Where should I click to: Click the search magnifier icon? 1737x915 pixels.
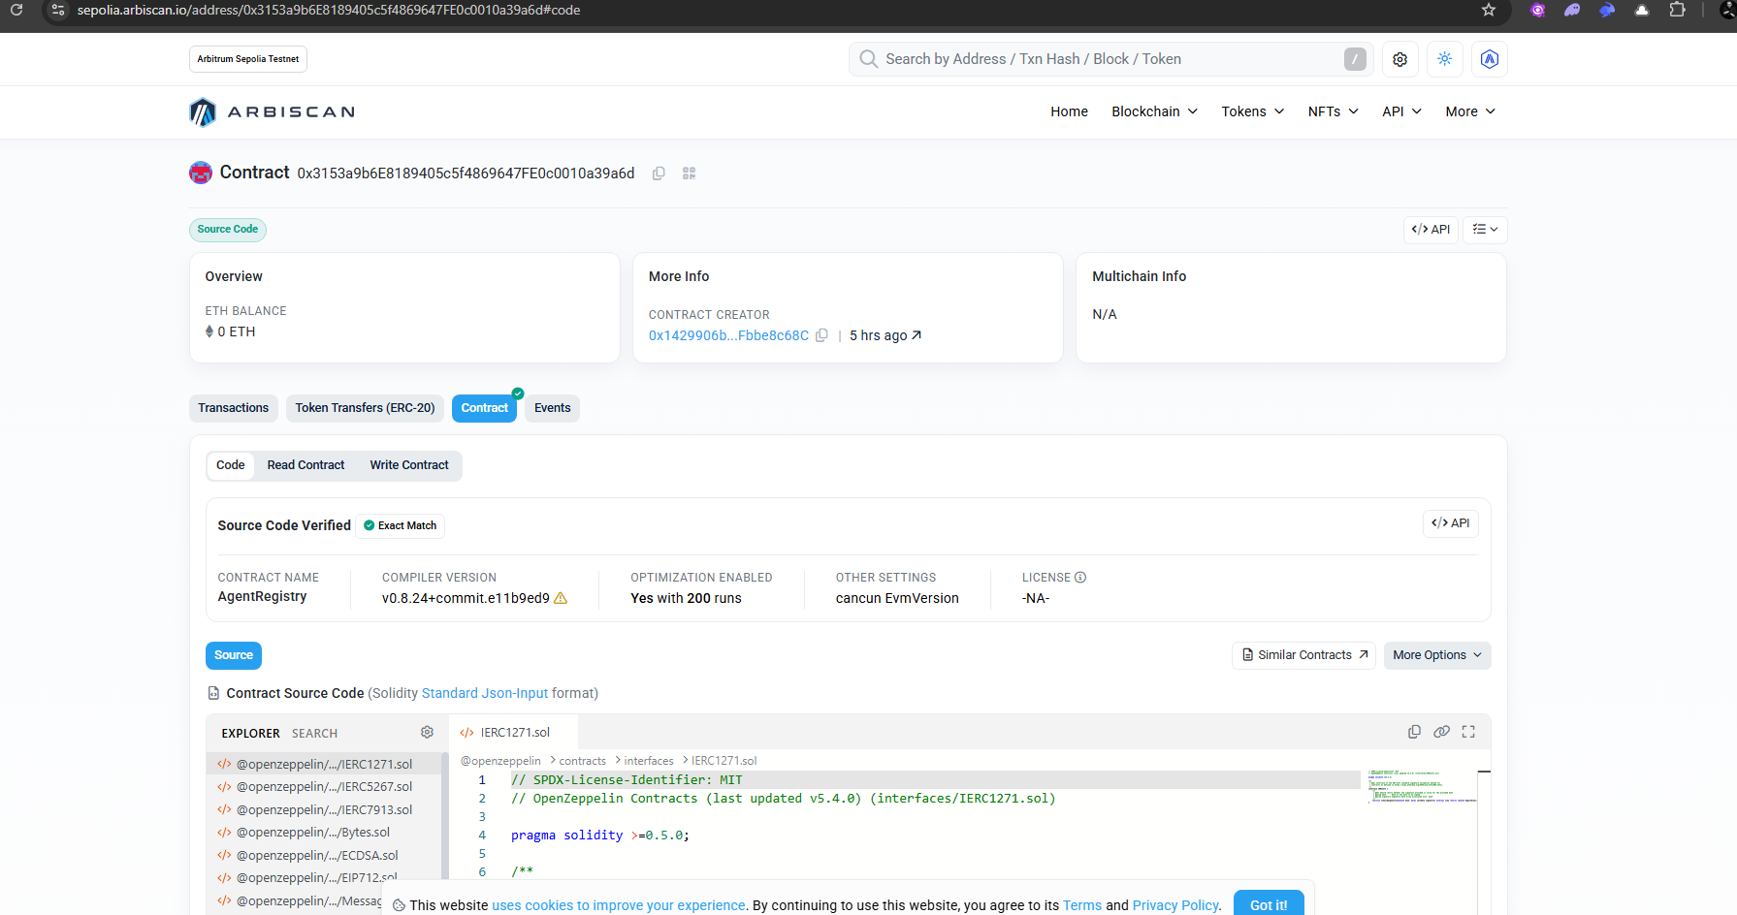pyautogui.click(x=869, y=59)
